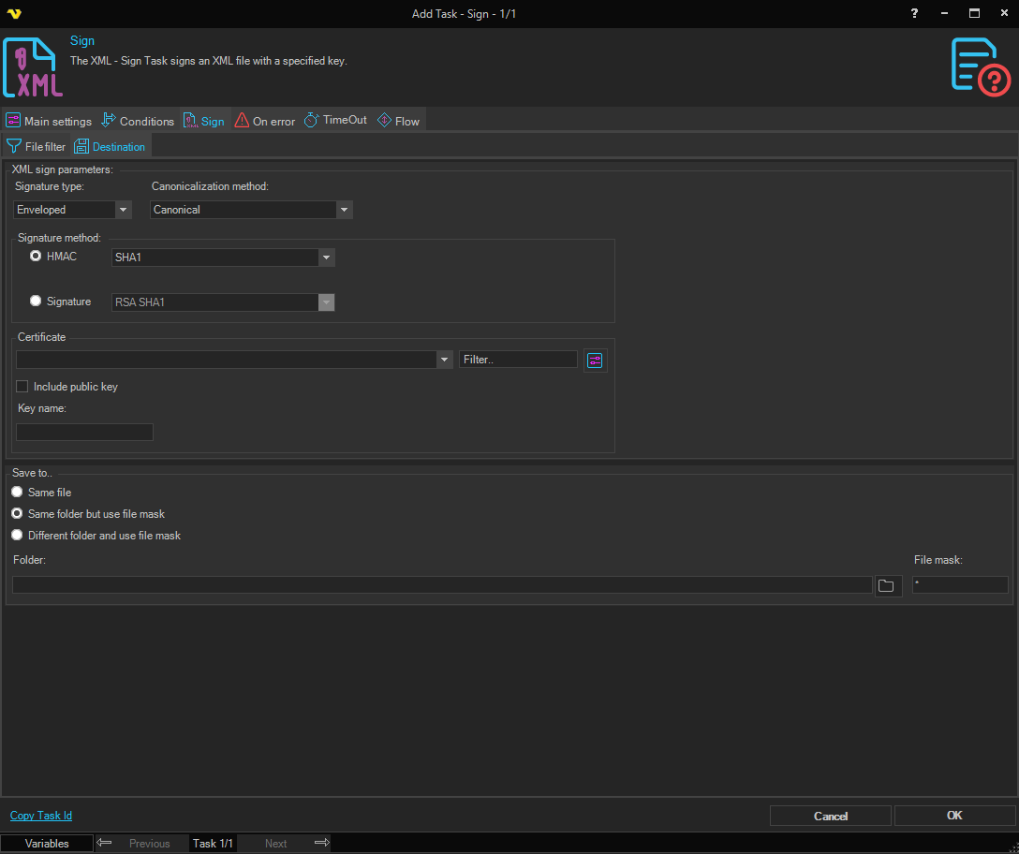1019x854 pixels.
Task: Click the right arrow next task icon
Action: pos(321,843)
